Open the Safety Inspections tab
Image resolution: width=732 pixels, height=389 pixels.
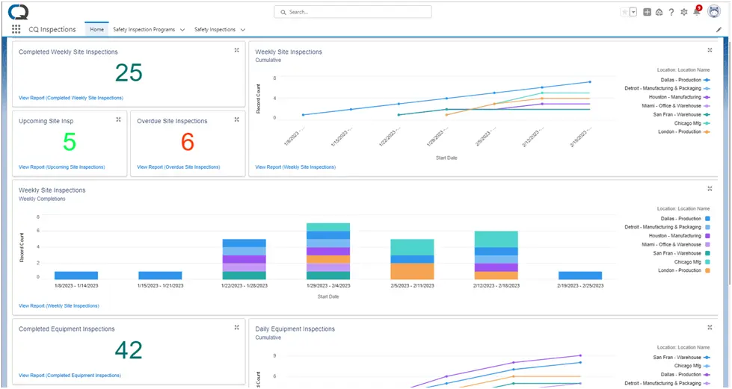[215, 29]
